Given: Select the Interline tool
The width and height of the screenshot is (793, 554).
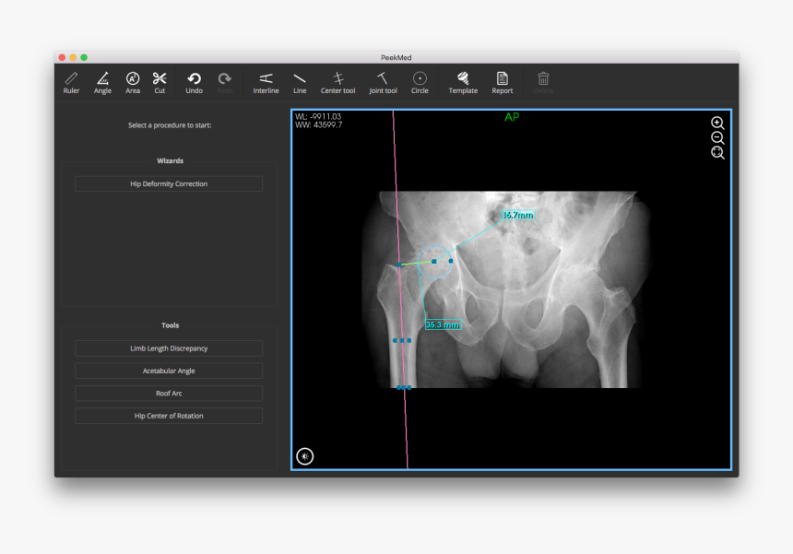Looking at the screenshot, I should [x=266, y=83].
